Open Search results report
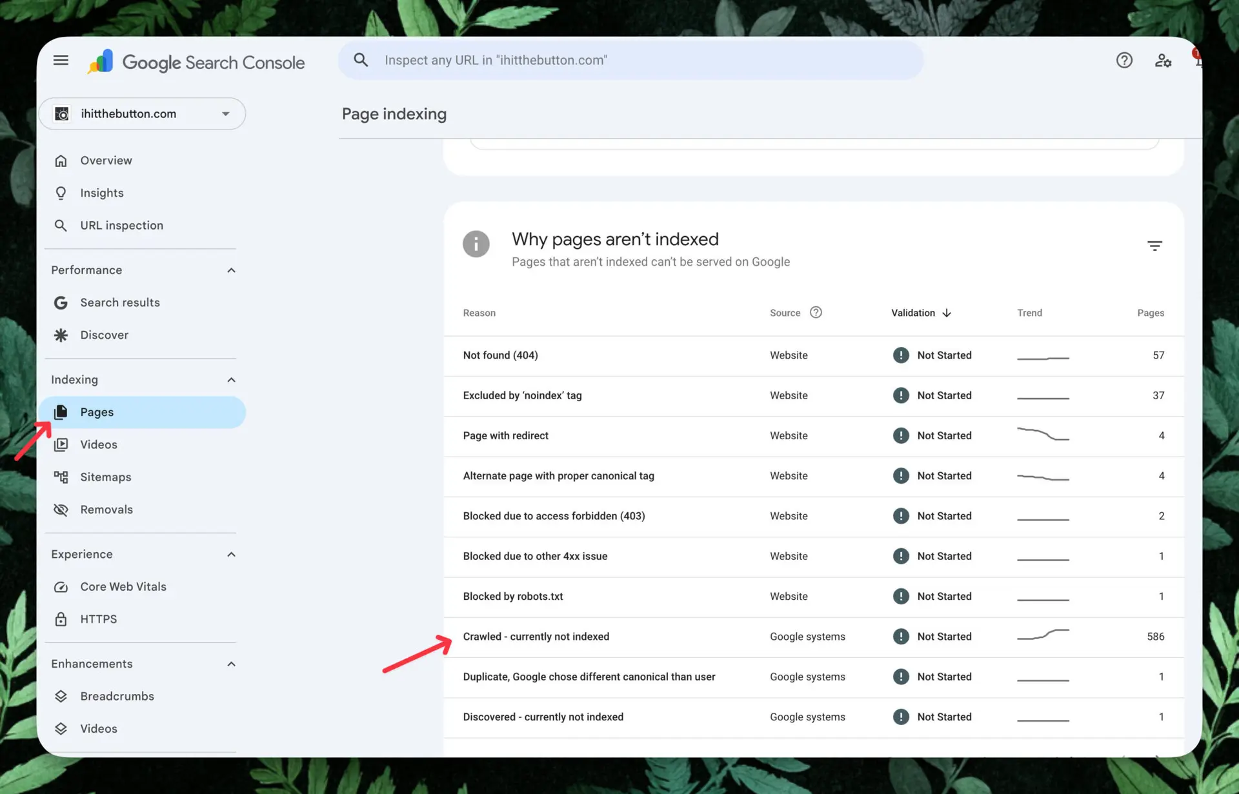 (x=142, y=303)
